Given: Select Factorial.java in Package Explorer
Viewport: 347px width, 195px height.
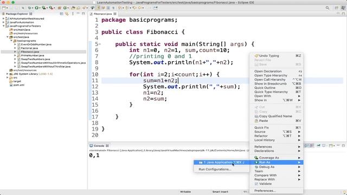Looking at the screenshot, I should point(29,48).
